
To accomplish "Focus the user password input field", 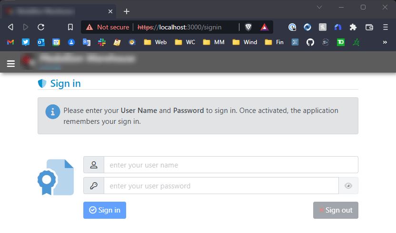I will point(221,186).
